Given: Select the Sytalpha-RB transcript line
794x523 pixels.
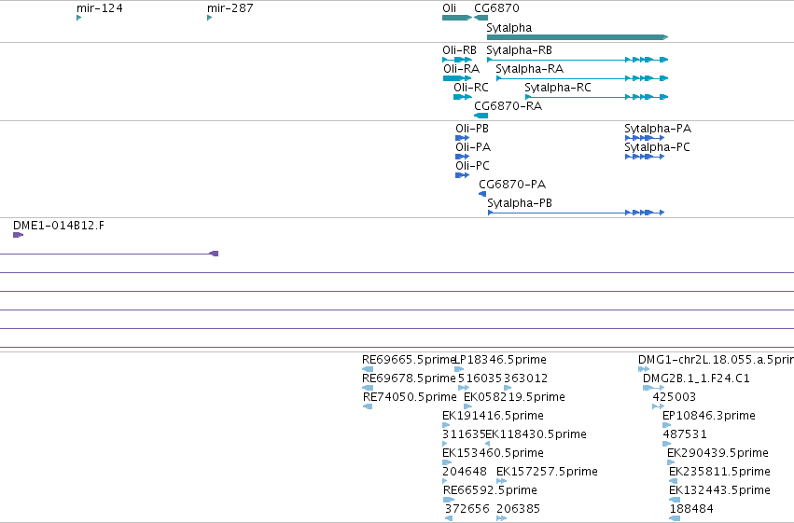Looking at the screenshot, I should (578, 60).
